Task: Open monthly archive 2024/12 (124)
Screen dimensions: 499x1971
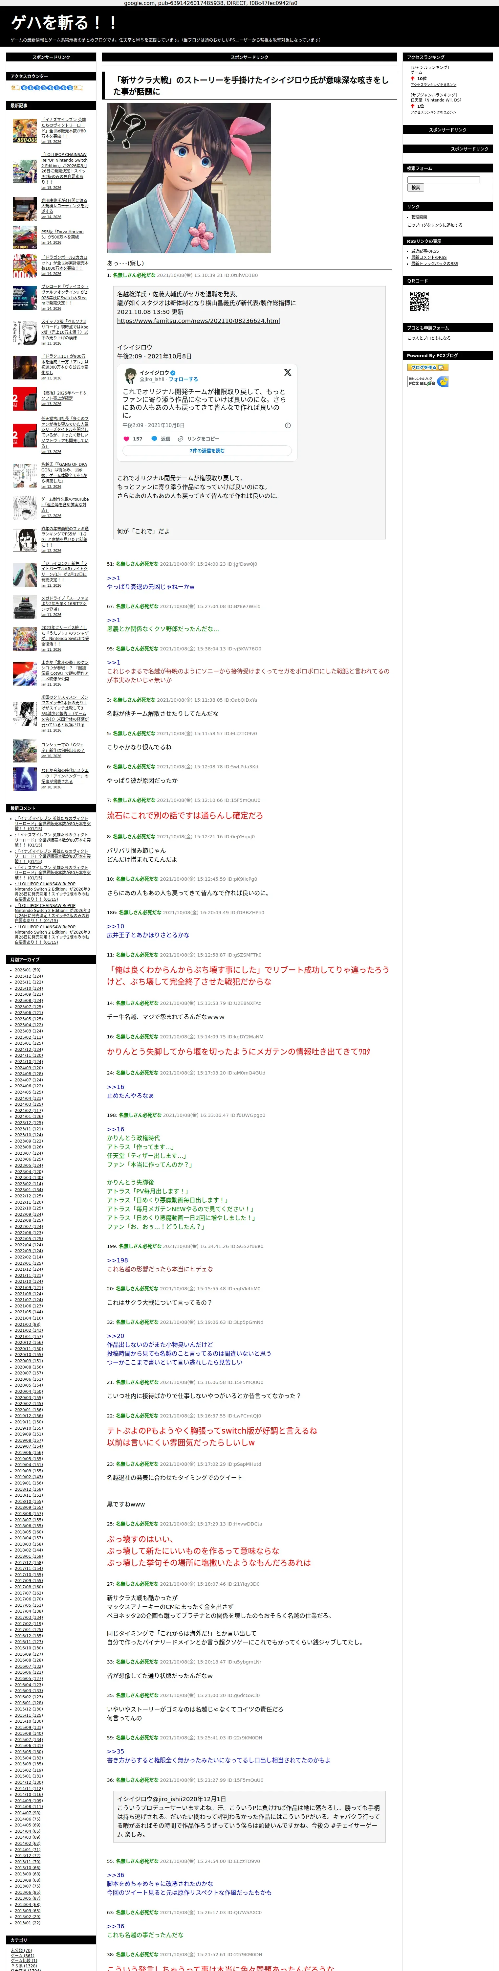Action: [28, 1050]
